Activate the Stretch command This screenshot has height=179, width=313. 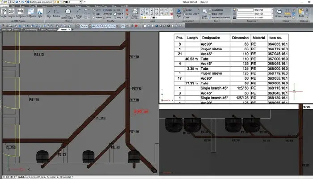(x=97, y=17)
